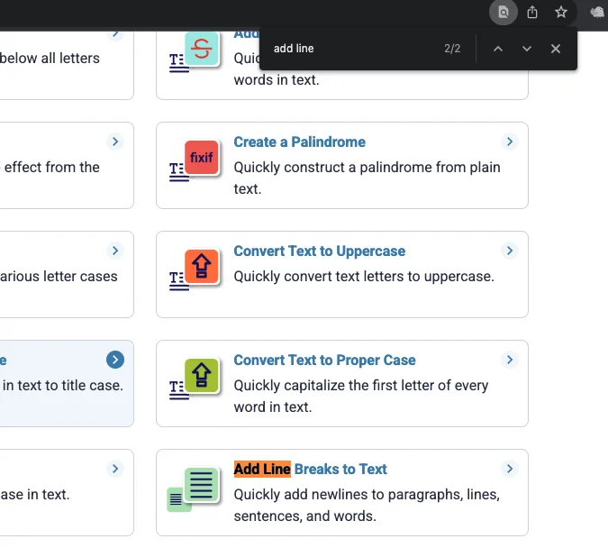Click the chevron on the "effect from the" card

(x=115, y=142)
